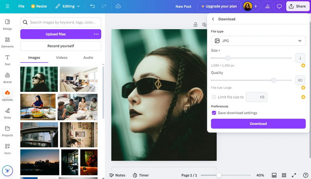311x179 pixels.
Task: Open upload options three-dot menu
Action: tap(96, 34)
